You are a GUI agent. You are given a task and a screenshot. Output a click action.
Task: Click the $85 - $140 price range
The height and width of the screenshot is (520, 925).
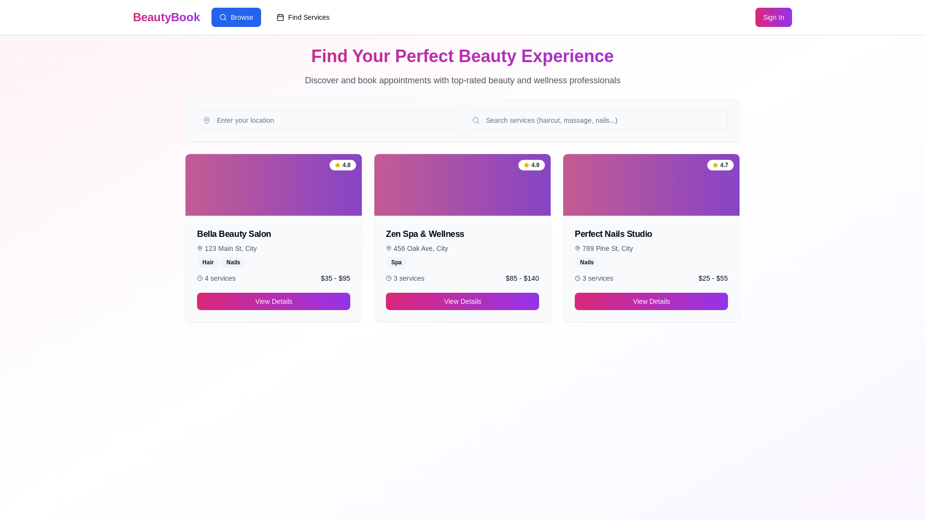(x=522, y=278)
